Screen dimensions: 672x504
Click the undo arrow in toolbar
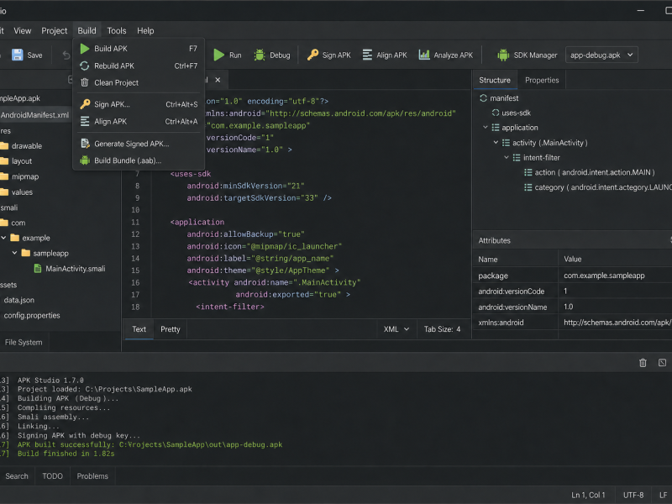click(x=66, y=55)
